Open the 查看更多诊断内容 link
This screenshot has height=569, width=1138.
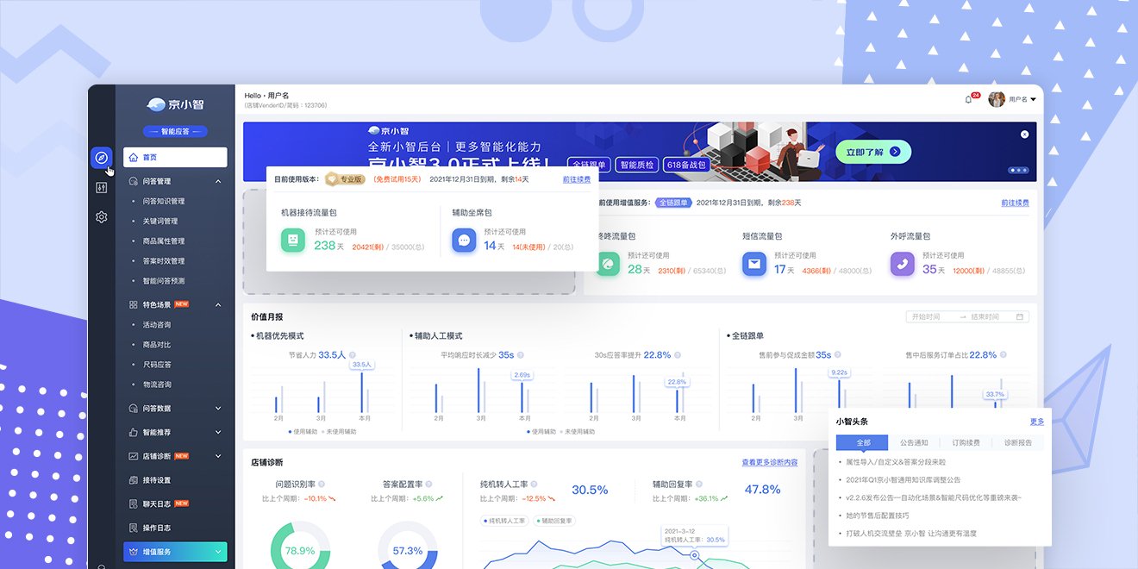pos(769,463)
